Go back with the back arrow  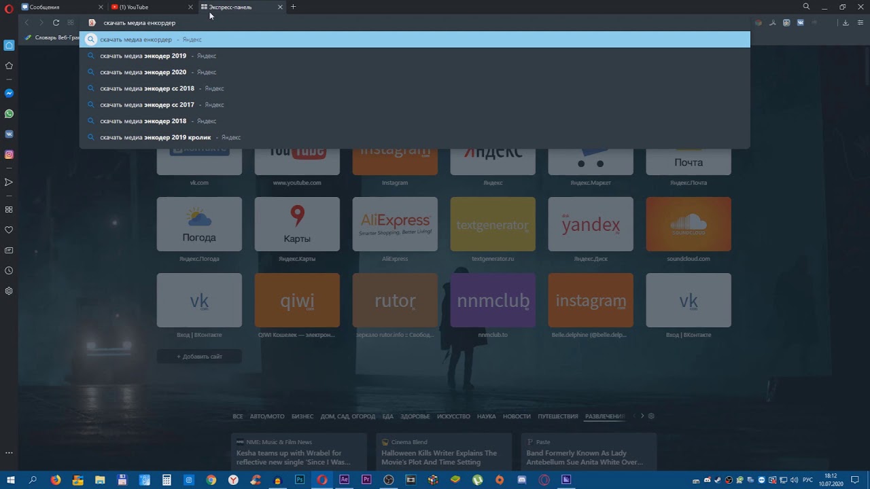coord(27,22)
